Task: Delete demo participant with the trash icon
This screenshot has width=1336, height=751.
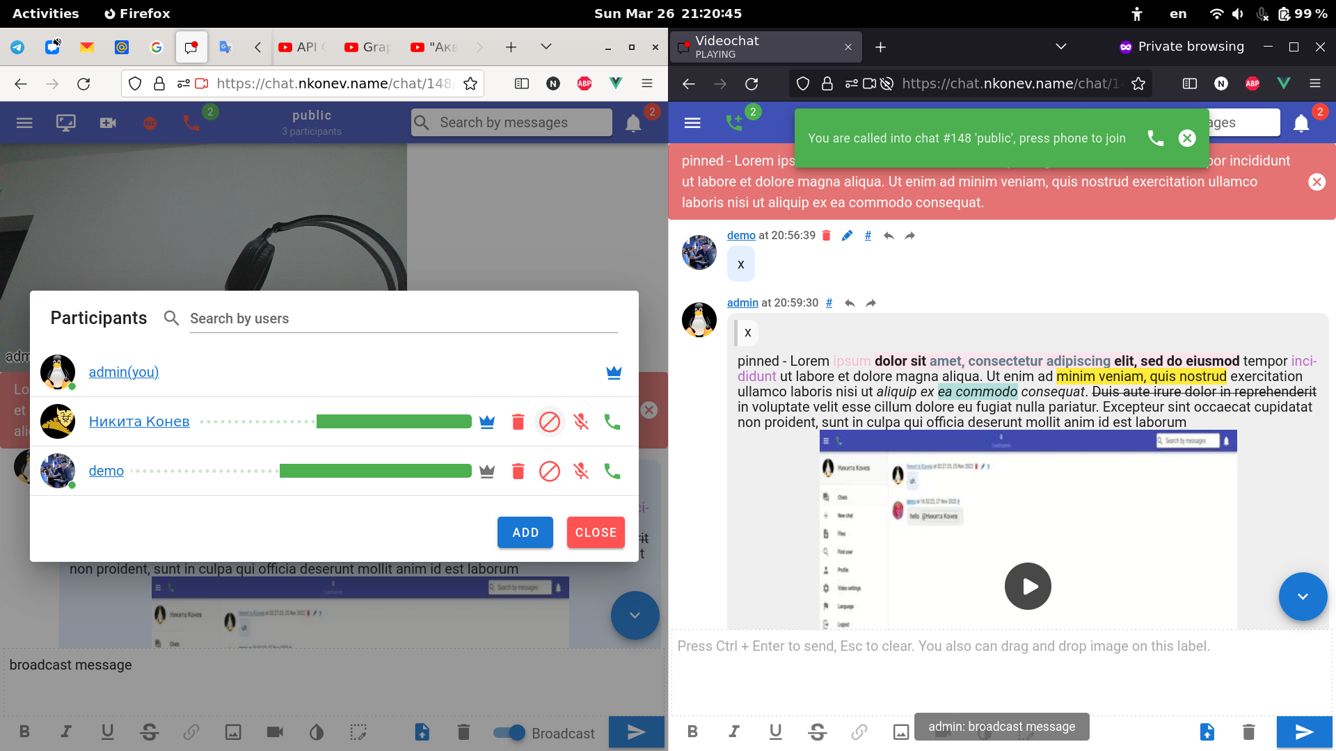Action: click(518, 471)
